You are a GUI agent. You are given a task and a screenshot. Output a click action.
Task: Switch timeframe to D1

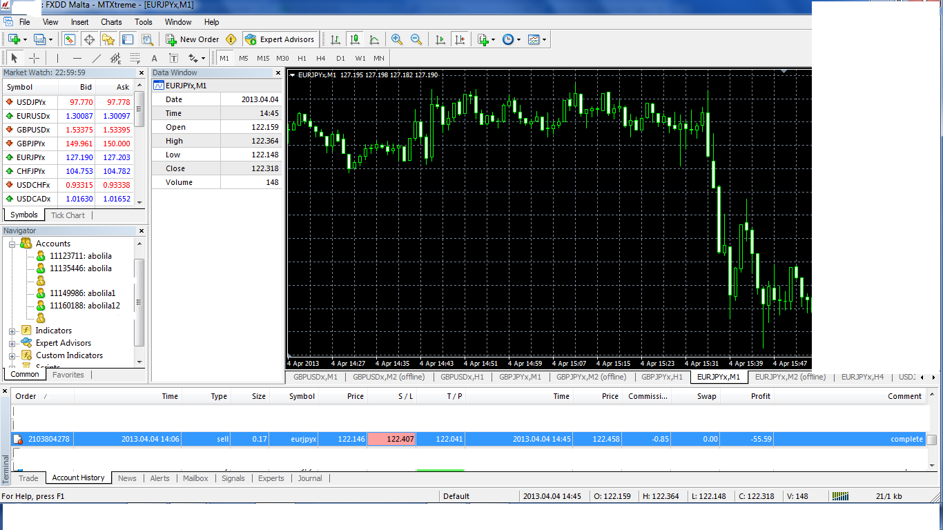pos(340,58)
